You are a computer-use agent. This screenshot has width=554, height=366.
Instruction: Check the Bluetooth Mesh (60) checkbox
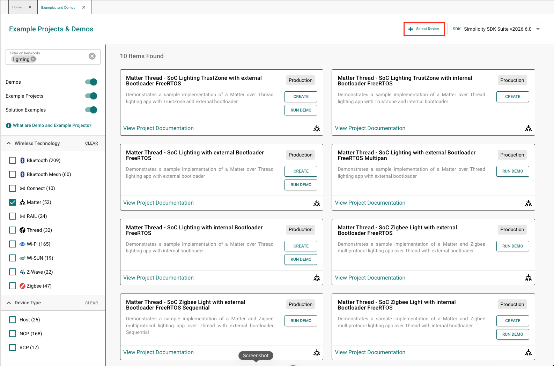click(13, 174)
